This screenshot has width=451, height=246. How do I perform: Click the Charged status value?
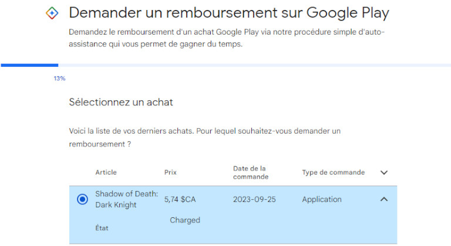tap(185, 220)
